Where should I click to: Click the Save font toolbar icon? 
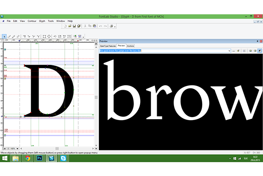click(x=74, y=26)
